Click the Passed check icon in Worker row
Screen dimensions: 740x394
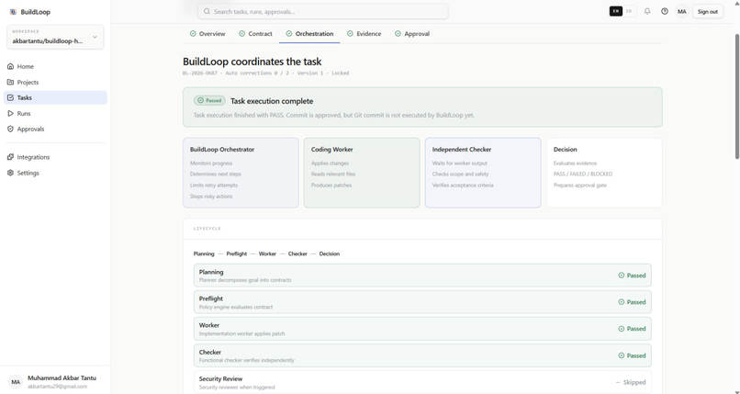click(x=621, y=329)
